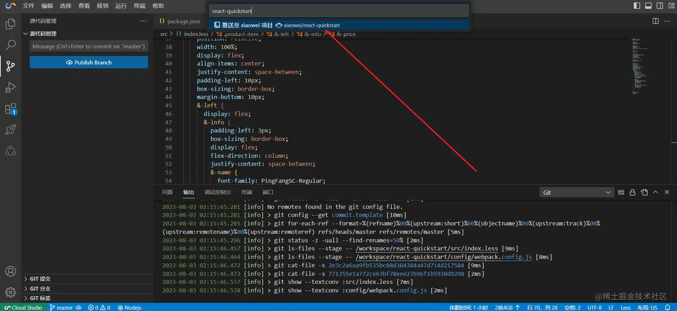The height and width of the screenshot is (311, 677).
Task: Open the Search view in activity bar
Action: coord(10,45)
